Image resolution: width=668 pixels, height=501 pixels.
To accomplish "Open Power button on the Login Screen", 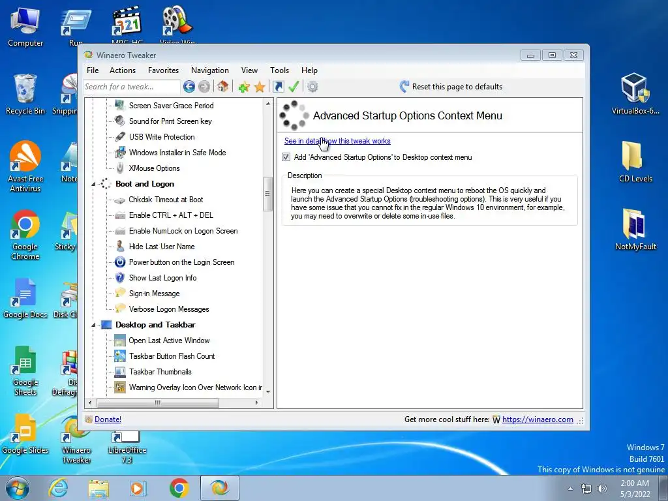I will [x=181, y=262].
